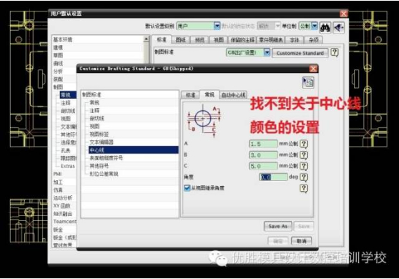Click the icon right of the binoculars
The image size is (399, 279).
click(339, 27)
